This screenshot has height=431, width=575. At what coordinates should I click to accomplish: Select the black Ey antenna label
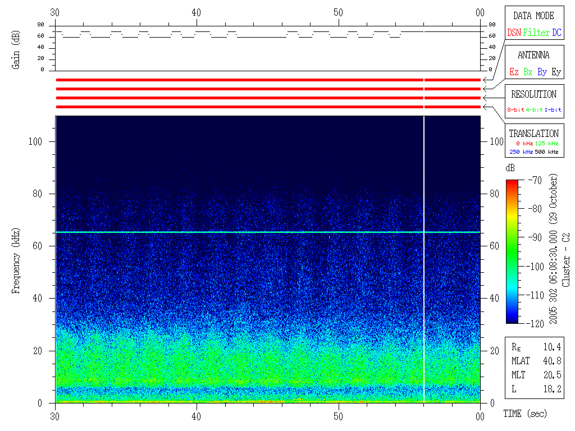point(556,72)
